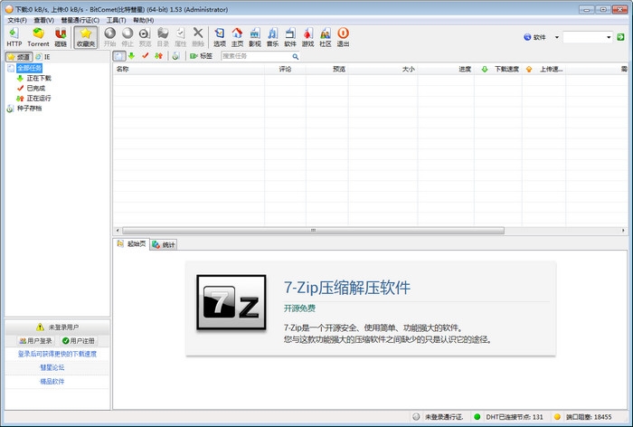
Task: Switch to the IE sidebar tab
Action: (x=43, y=57)
